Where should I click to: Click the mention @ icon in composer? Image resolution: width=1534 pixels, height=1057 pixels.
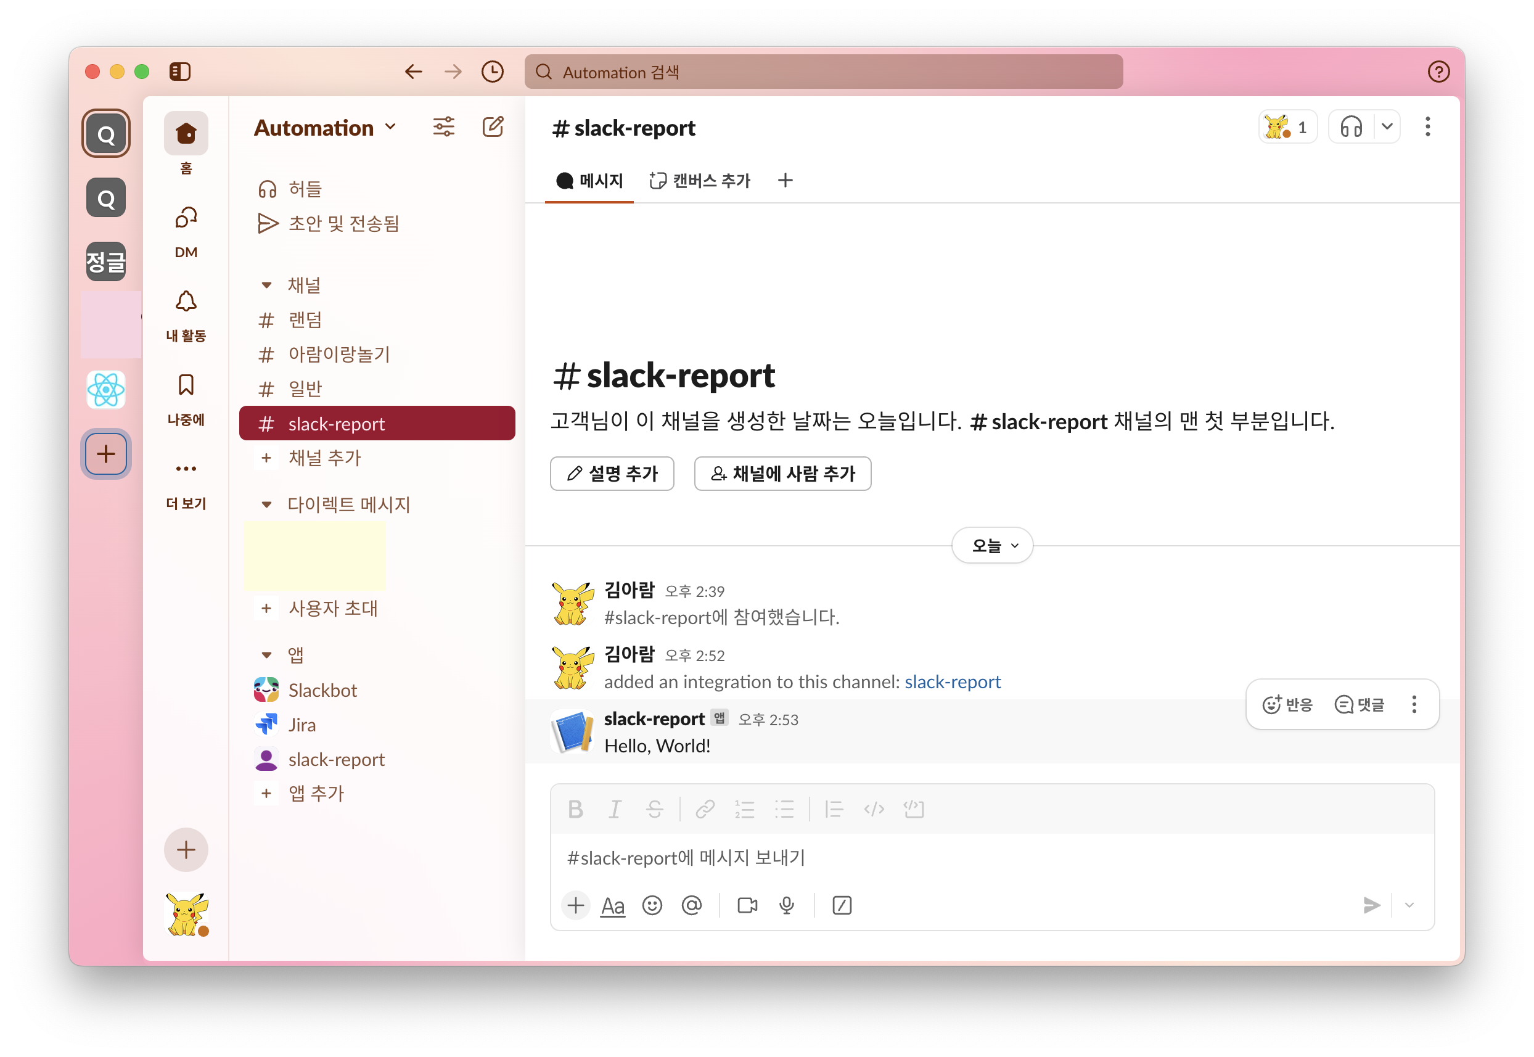pos(691,905)
